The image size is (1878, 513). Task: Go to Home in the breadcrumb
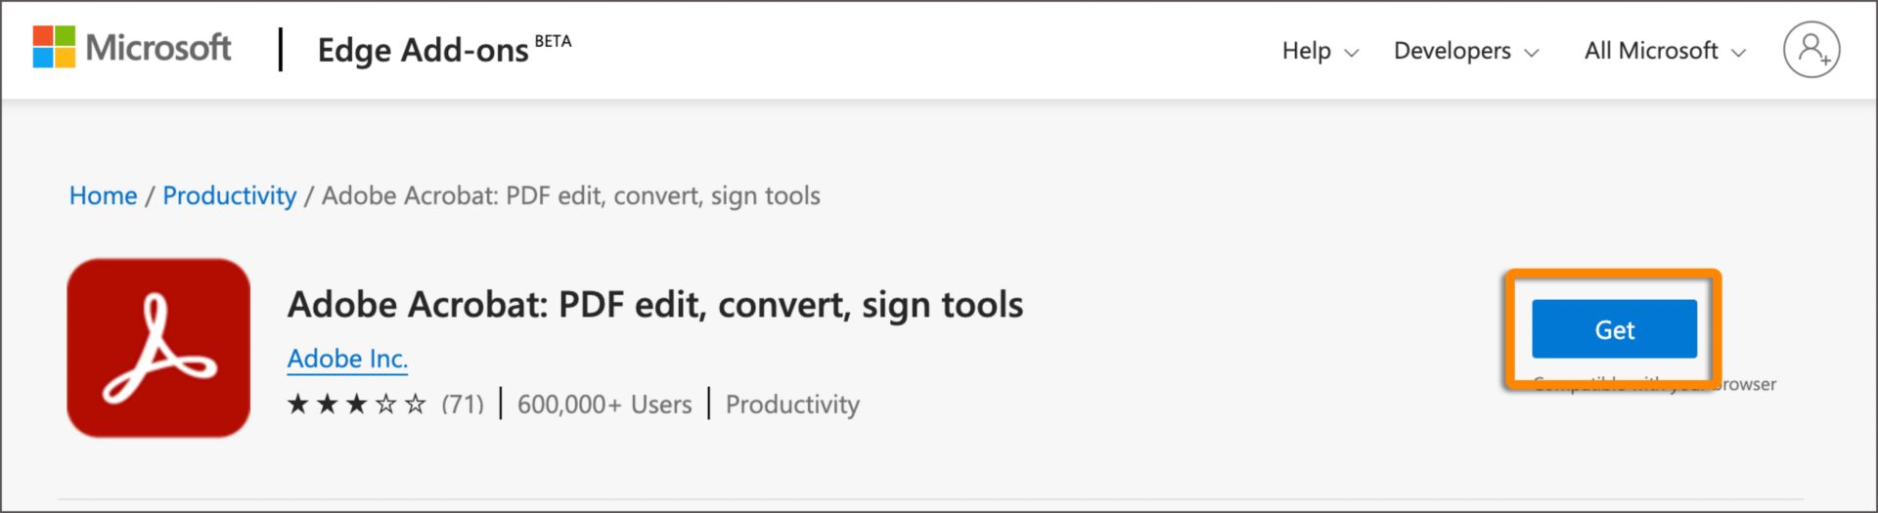click(x=103, y=195)
